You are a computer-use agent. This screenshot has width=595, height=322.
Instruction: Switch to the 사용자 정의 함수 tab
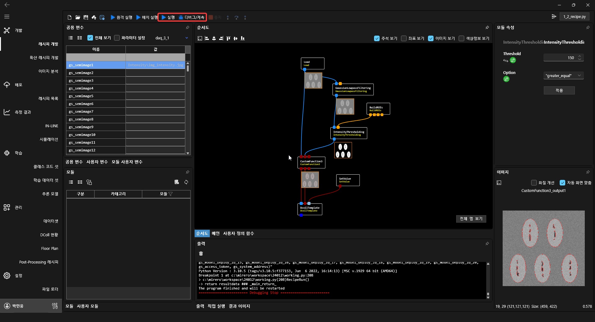[238, 233]
